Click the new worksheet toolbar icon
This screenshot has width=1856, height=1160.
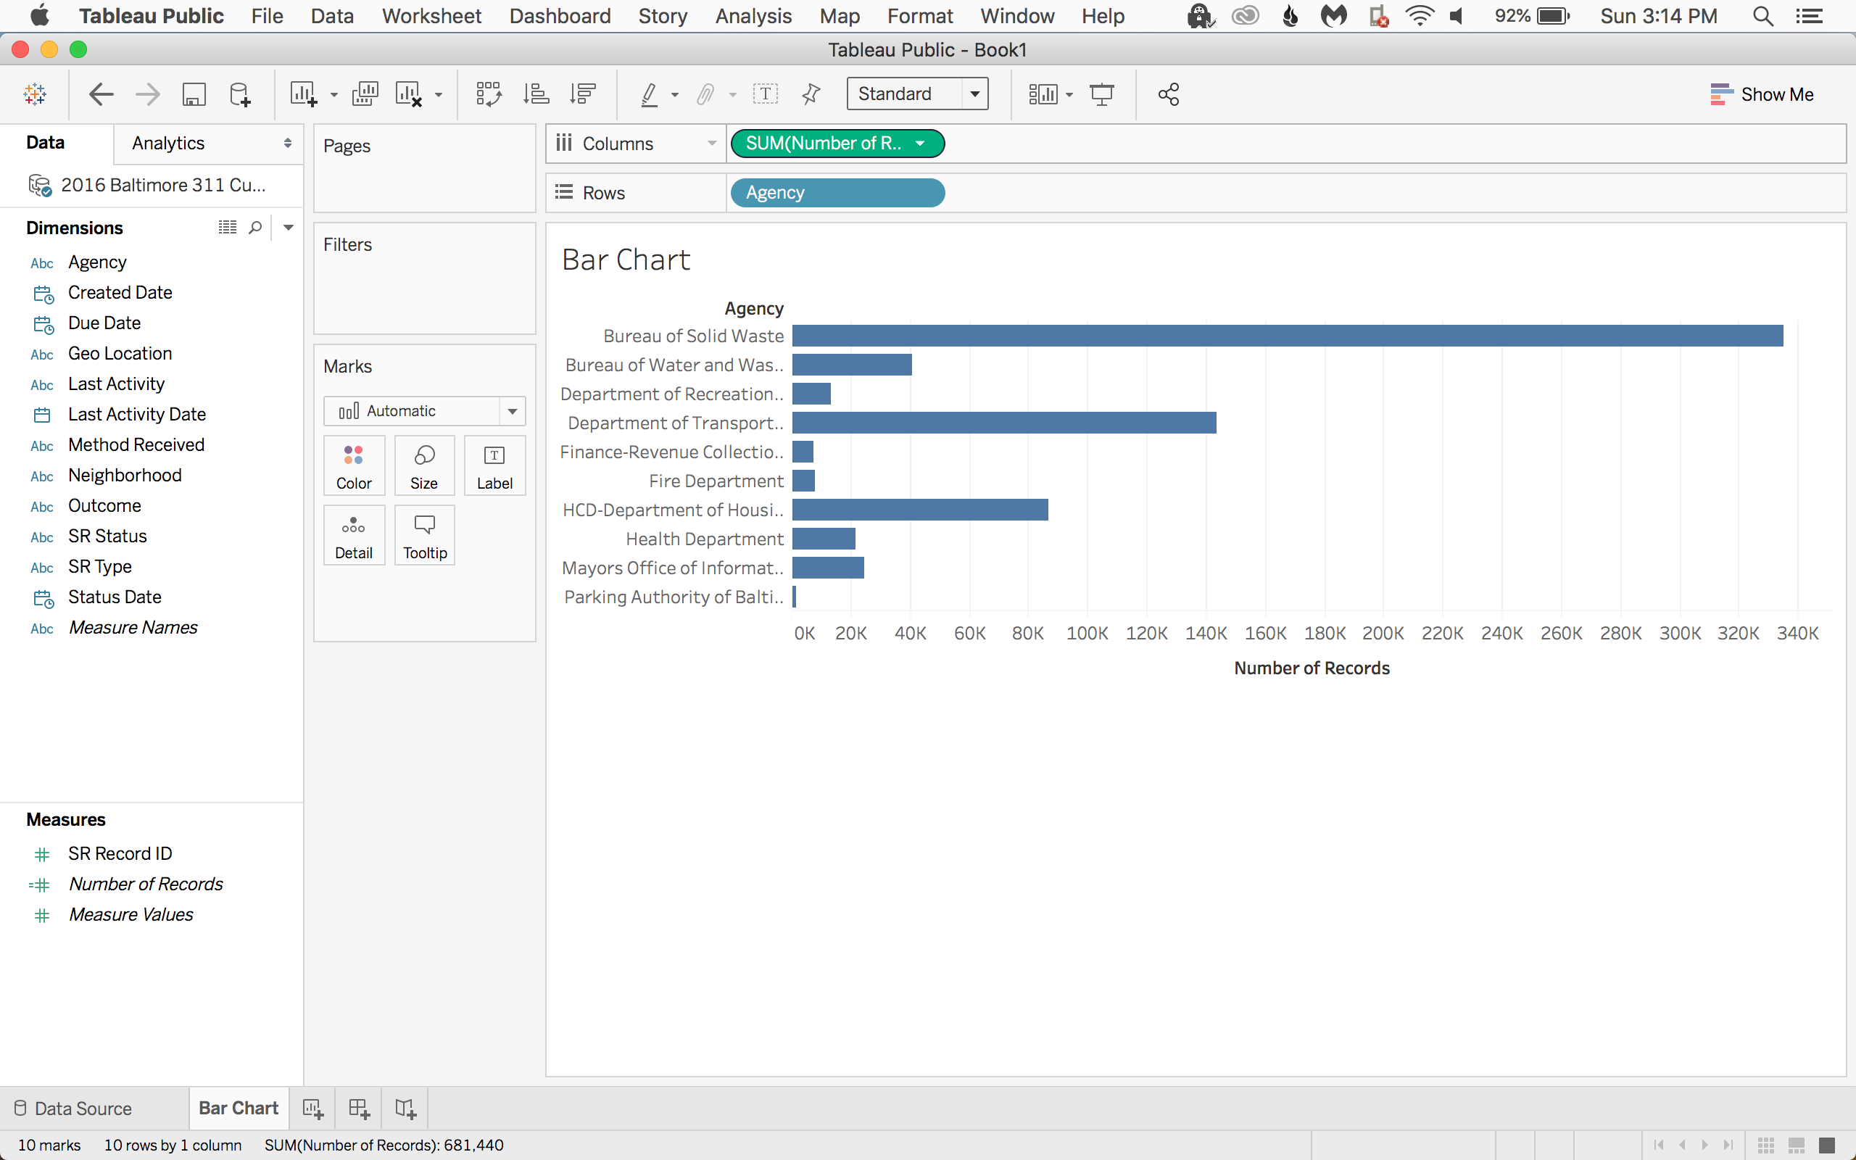[x=303, y=94]
